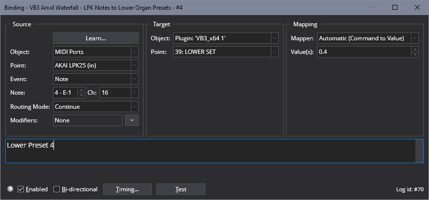Viewport: 429px width, 200px height.
Task: Enable the Bi-directional checkbox
Action: (56, 189)
